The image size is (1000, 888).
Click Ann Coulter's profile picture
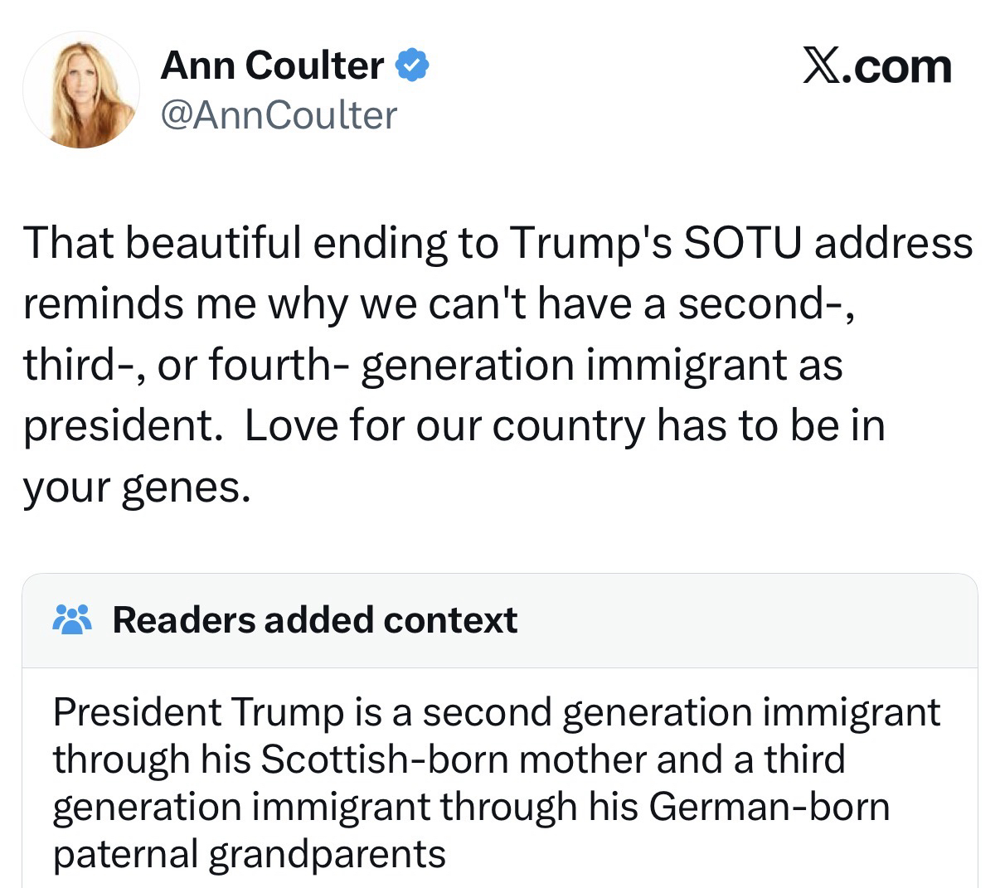click(x=80, y=90)
